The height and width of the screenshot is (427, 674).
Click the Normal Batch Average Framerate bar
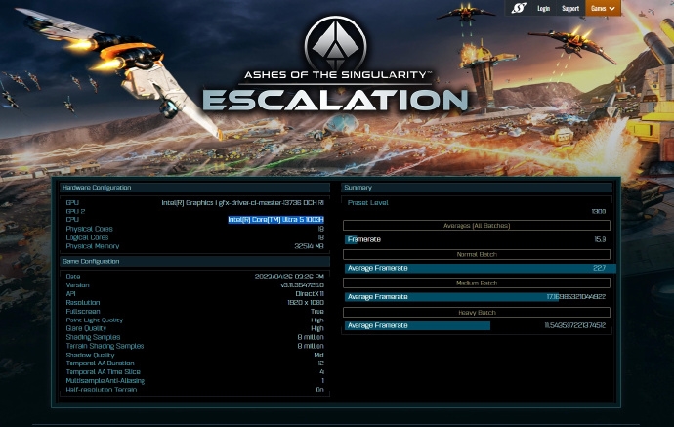477,268
